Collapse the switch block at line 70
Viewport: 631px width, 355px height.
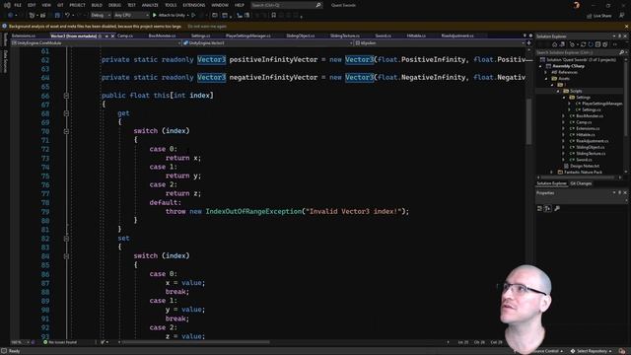point(66,131)
